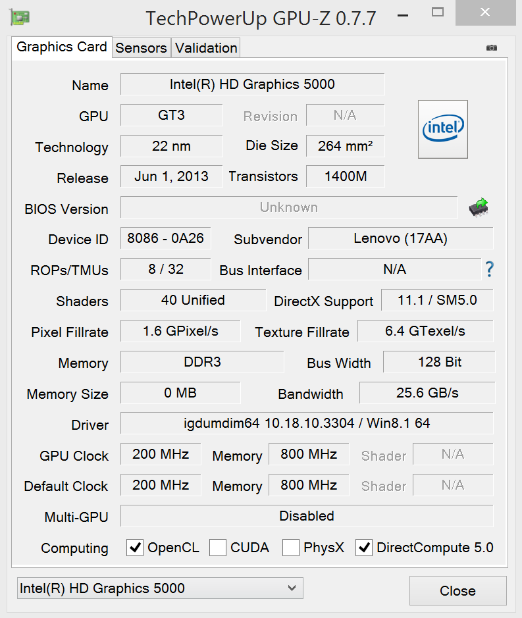Close the window using the red X
The height and width of the screenshot is (618, 522).
[x=485, y=13]
